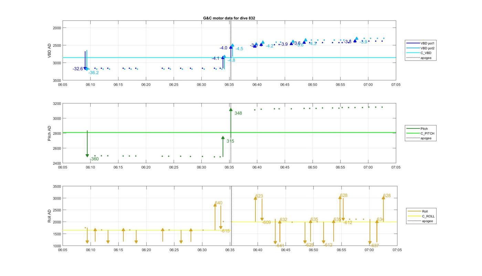Viewport: 482px width, 276px height.
Task: Click the '-609' data label in Roll plot
Action: coord(266,222)
